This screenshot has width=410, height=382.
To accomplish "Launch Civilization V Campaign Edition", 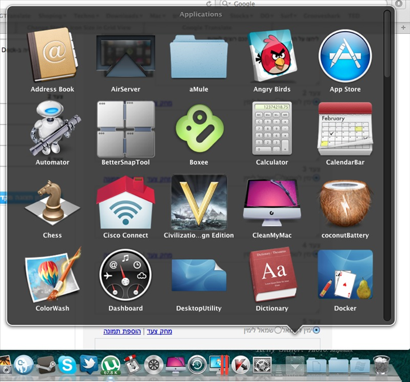I will coord(199,202).
